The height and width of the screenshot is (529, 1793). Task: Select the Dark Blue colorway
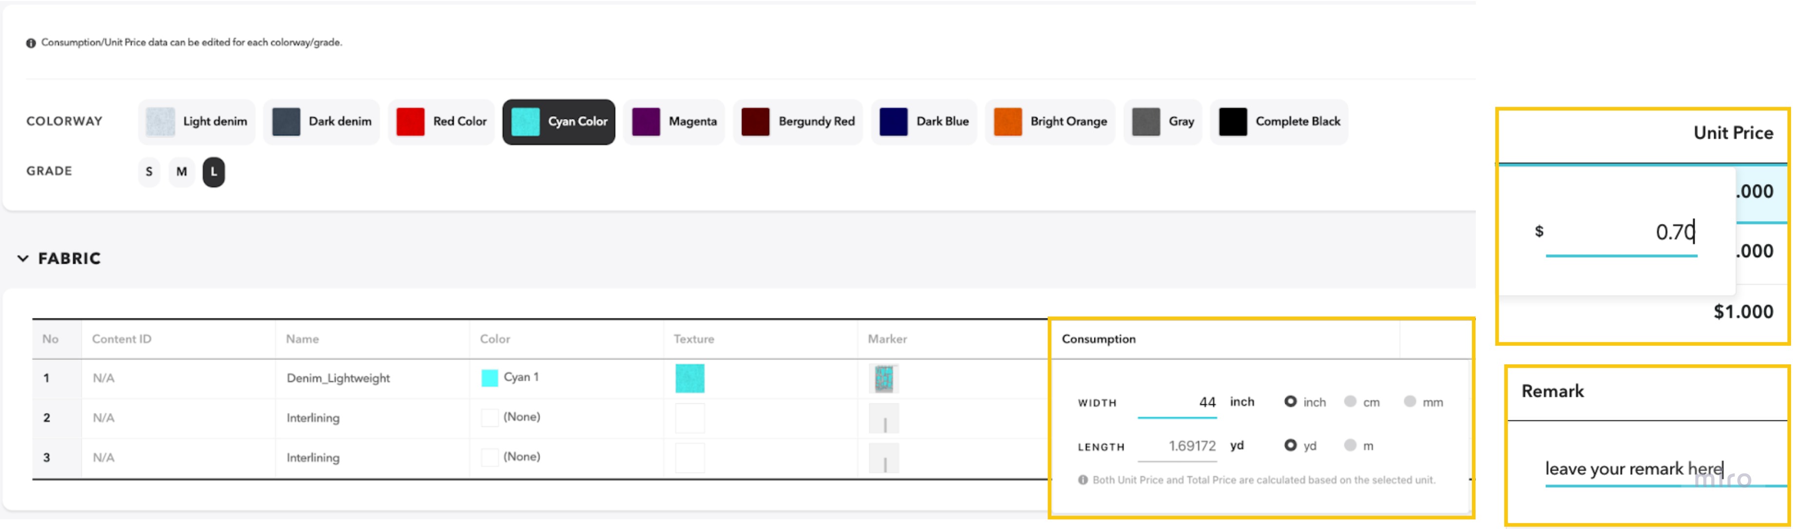924,122
